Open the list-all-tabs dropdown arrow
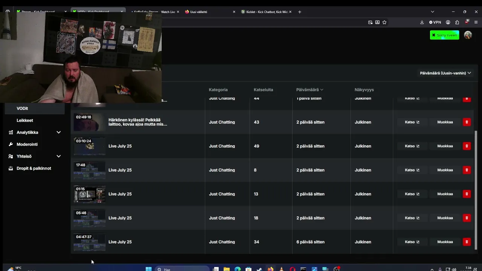Screen dimensions: 482x271 coord(432,12)
